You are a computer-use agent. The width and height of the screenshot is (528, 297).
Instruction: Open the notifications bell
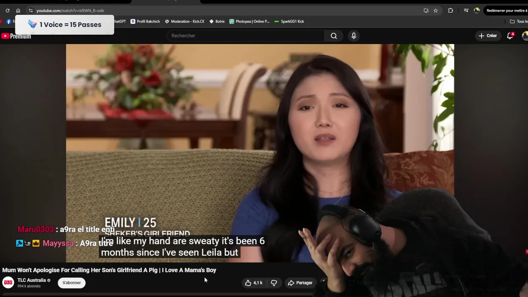(x=510, y=36)
